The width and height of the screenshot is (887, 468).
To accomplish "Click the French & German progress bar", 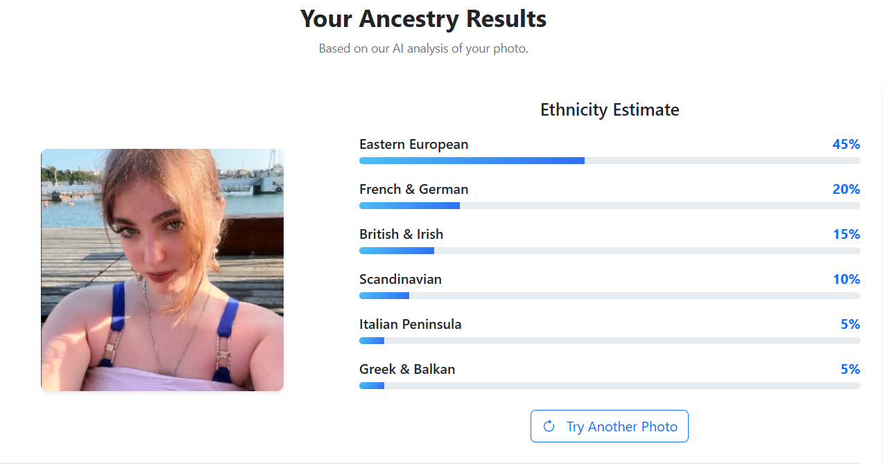I will [x=610, y=206].
